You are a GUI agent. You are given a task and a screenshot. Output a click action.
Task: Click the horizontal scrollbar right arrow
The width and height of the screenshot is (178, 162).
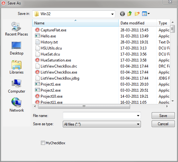[x=167, y=106]
